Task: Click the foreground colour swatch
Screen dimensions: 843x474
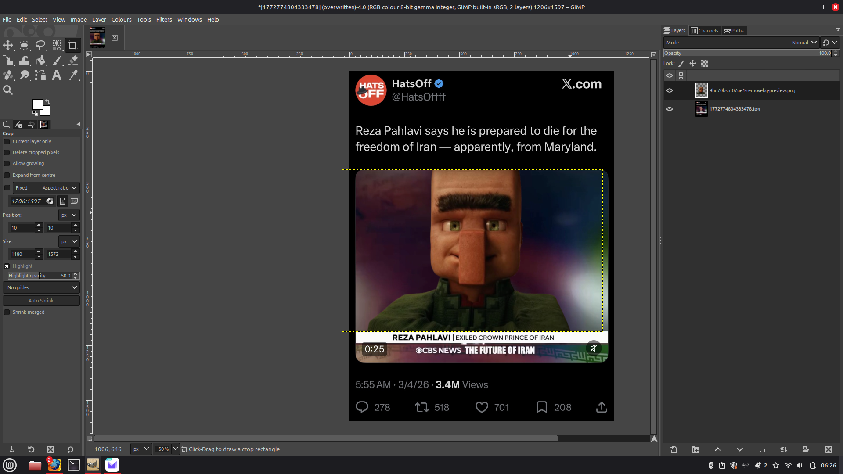Action: 37,104
